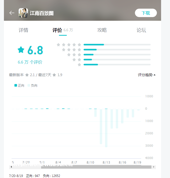Select the single-star rating row icon

point(79,65)
